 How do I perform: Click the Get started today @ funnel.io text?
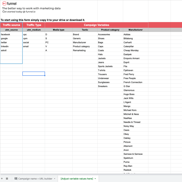(19, 12)
